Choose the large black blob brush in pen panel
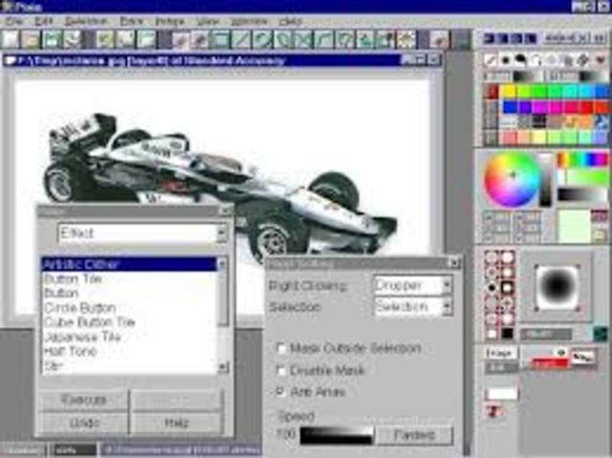612x458 pixels. click(x=520, y=60)
